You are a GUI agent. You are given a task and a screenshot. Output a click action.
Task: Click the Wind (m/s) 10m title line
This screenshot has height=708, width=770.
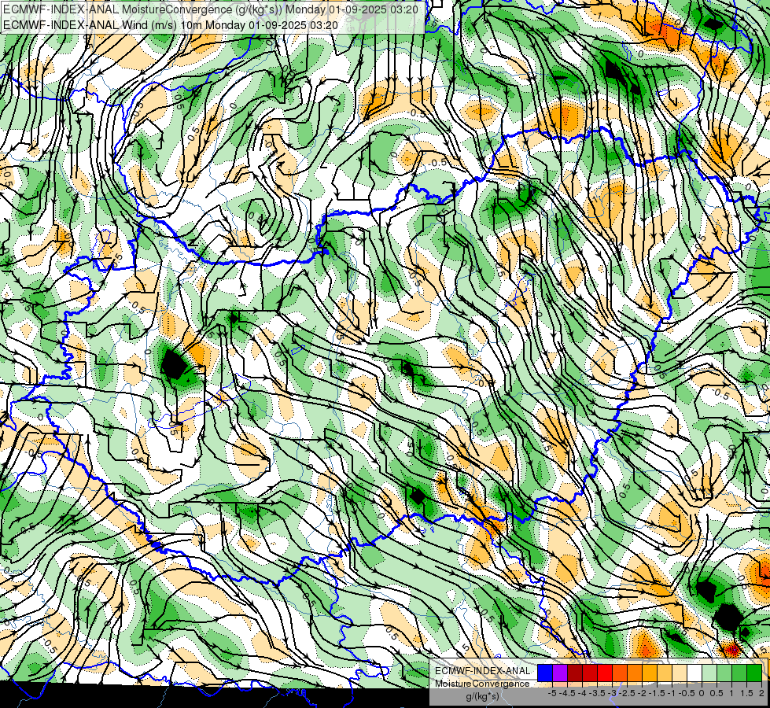tap(170, 24)
